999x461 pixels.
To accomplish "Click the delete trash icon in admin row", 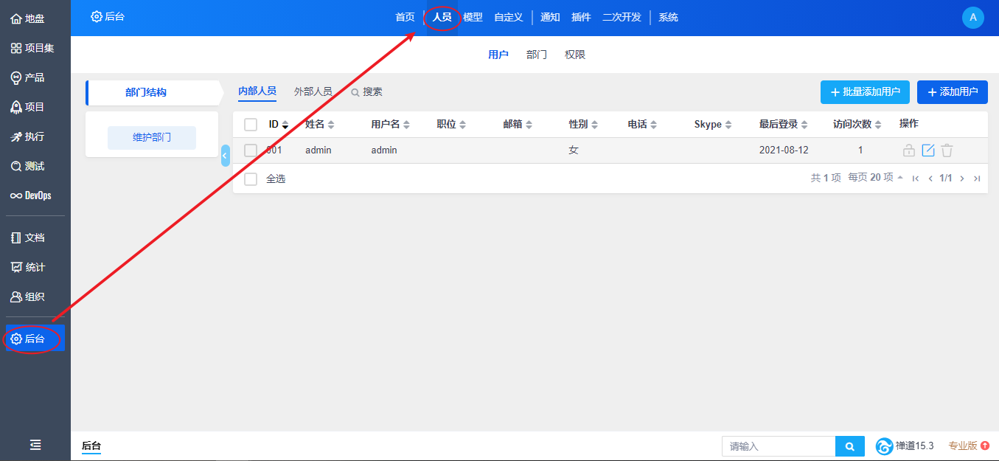I will 947,150.
